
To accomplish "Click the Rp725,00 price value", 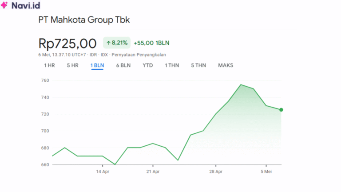I will 67,43.
